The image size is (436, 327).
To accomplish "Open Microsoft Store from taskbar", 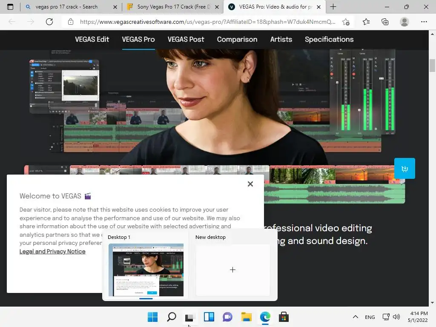I will (x=284, y=317).
